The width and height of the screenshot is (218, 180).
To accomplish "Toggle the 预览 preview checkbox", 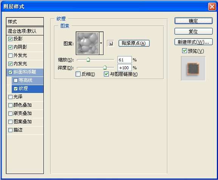I will point(184,51).
